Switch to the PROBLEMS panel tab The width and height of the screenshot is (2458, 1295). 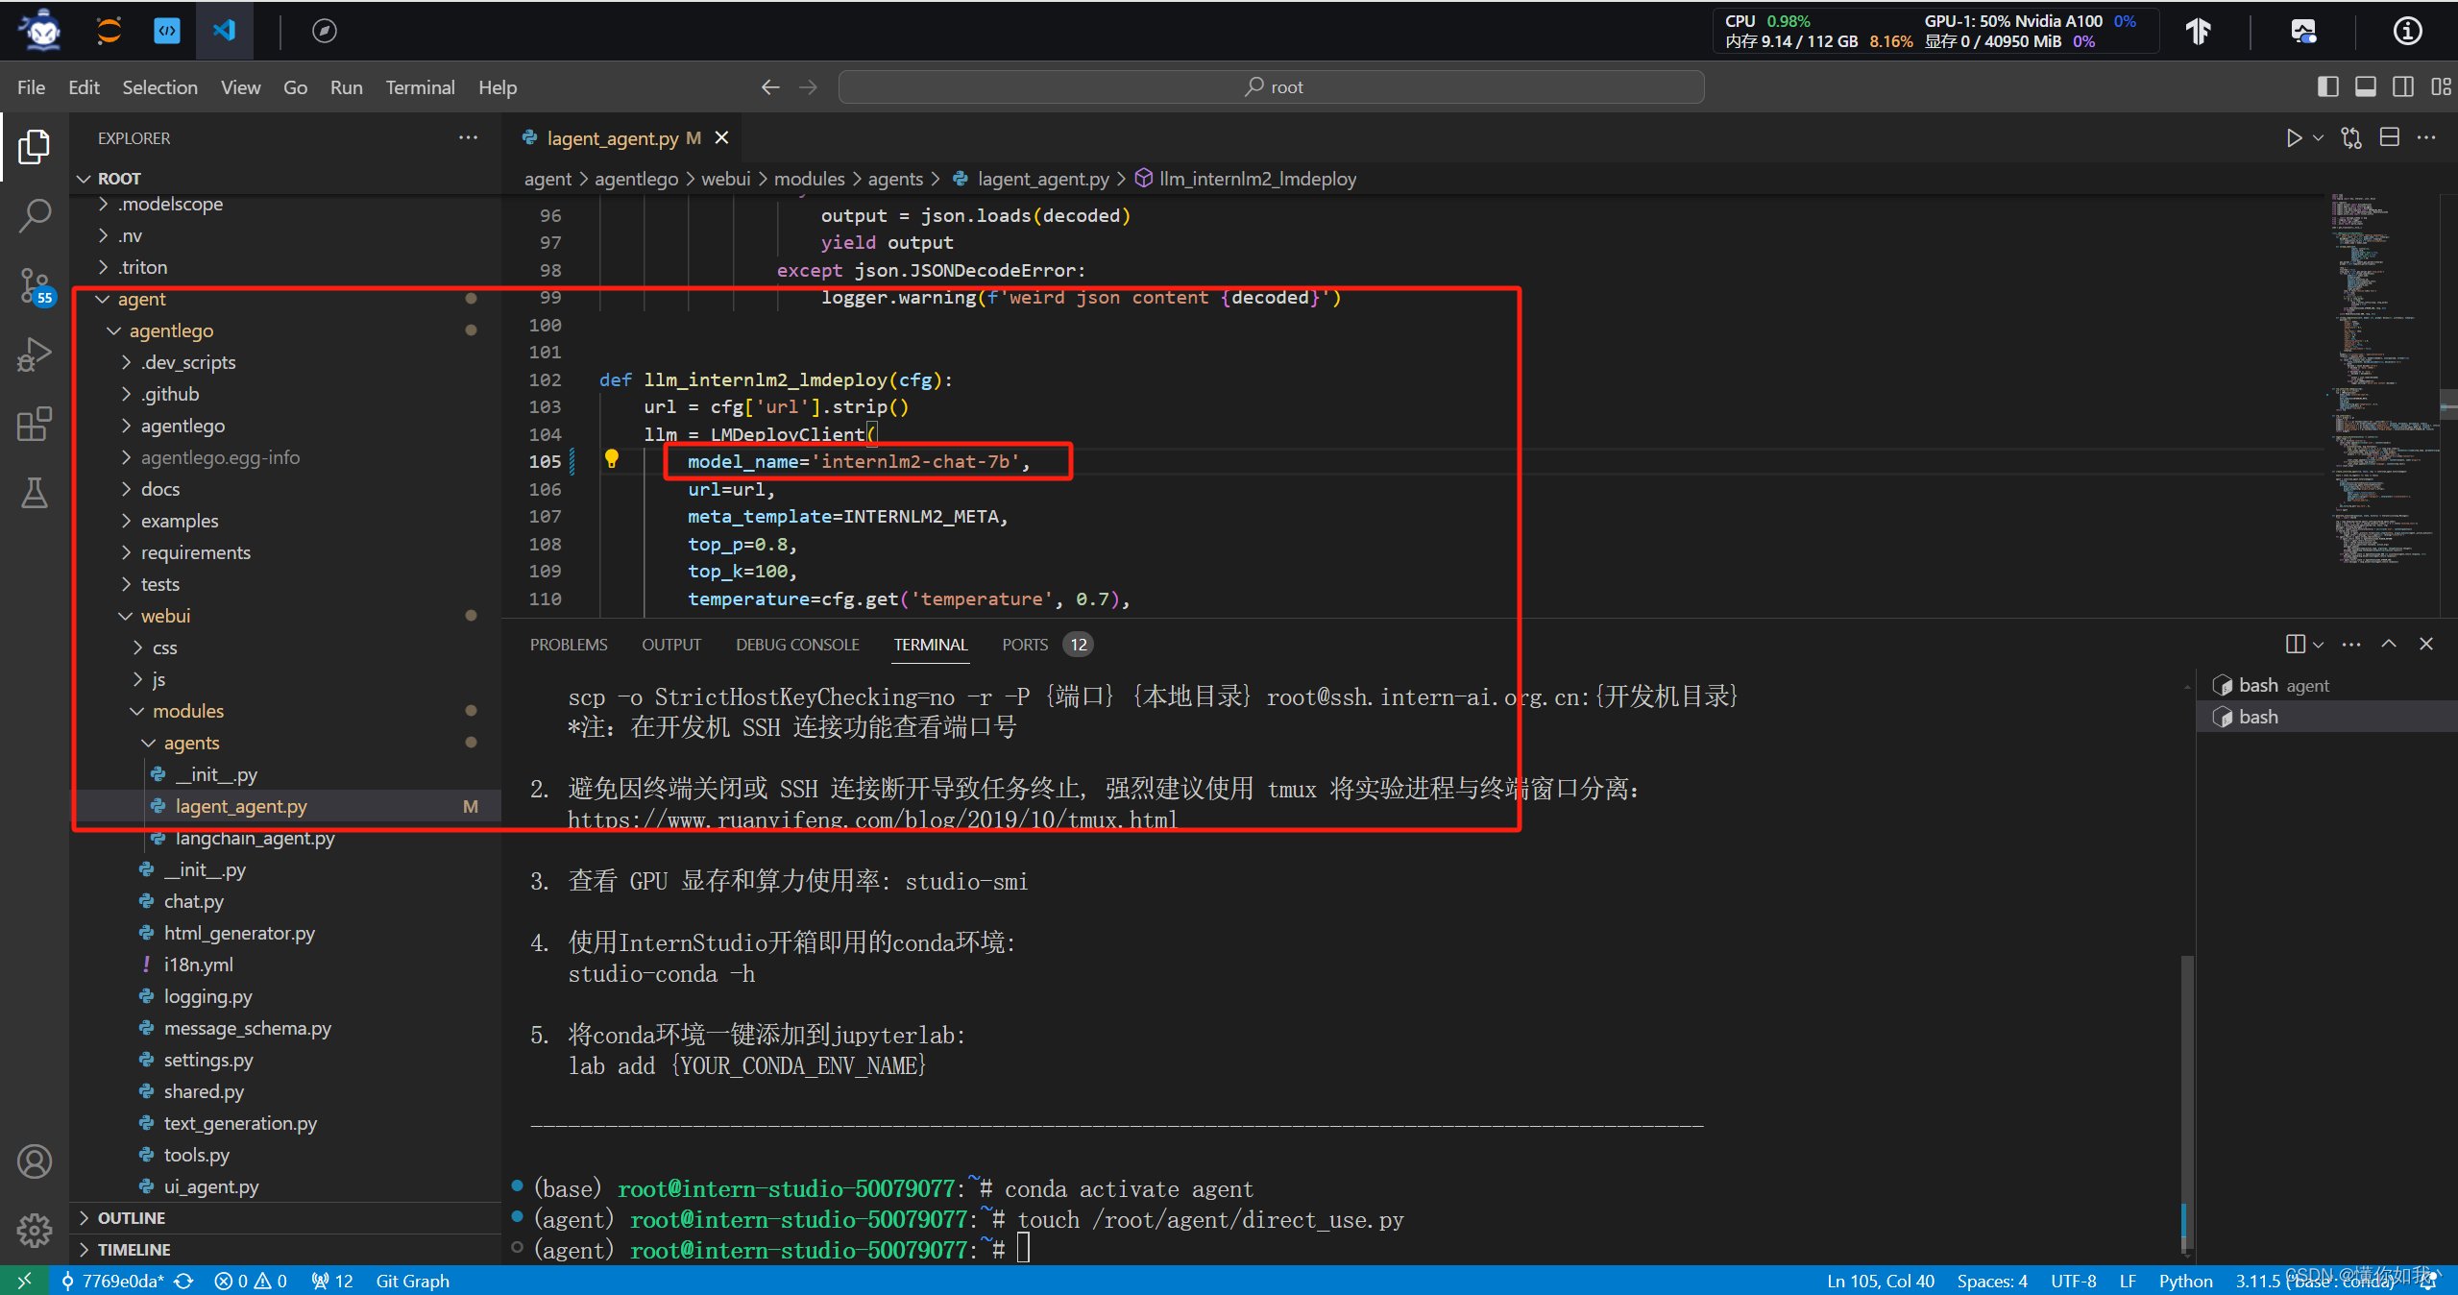[569, 645]
